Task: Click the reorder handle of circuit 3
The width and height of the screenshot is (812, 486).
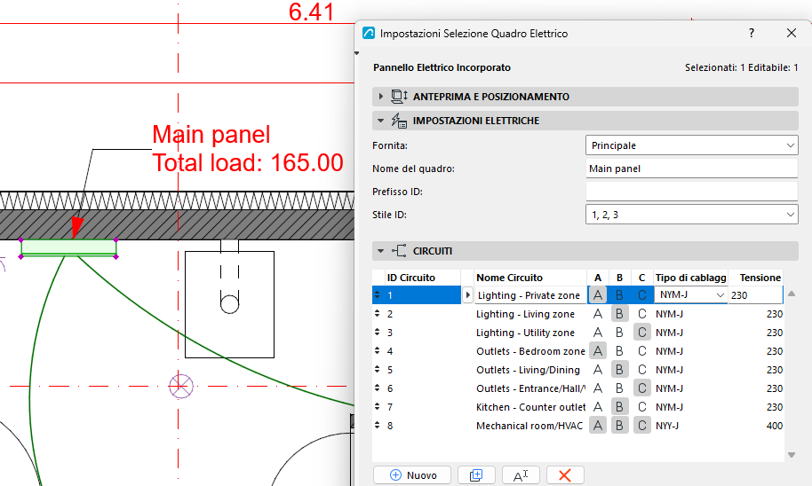Action: tap(377, 332)
